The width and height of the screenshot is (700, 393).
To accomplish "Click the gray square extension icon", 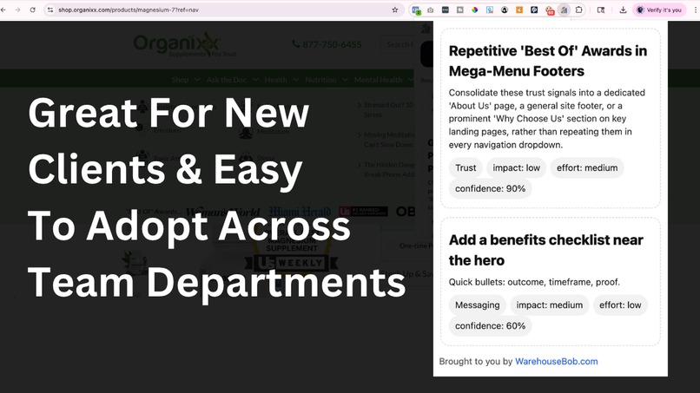I will [x=459, y=10].
